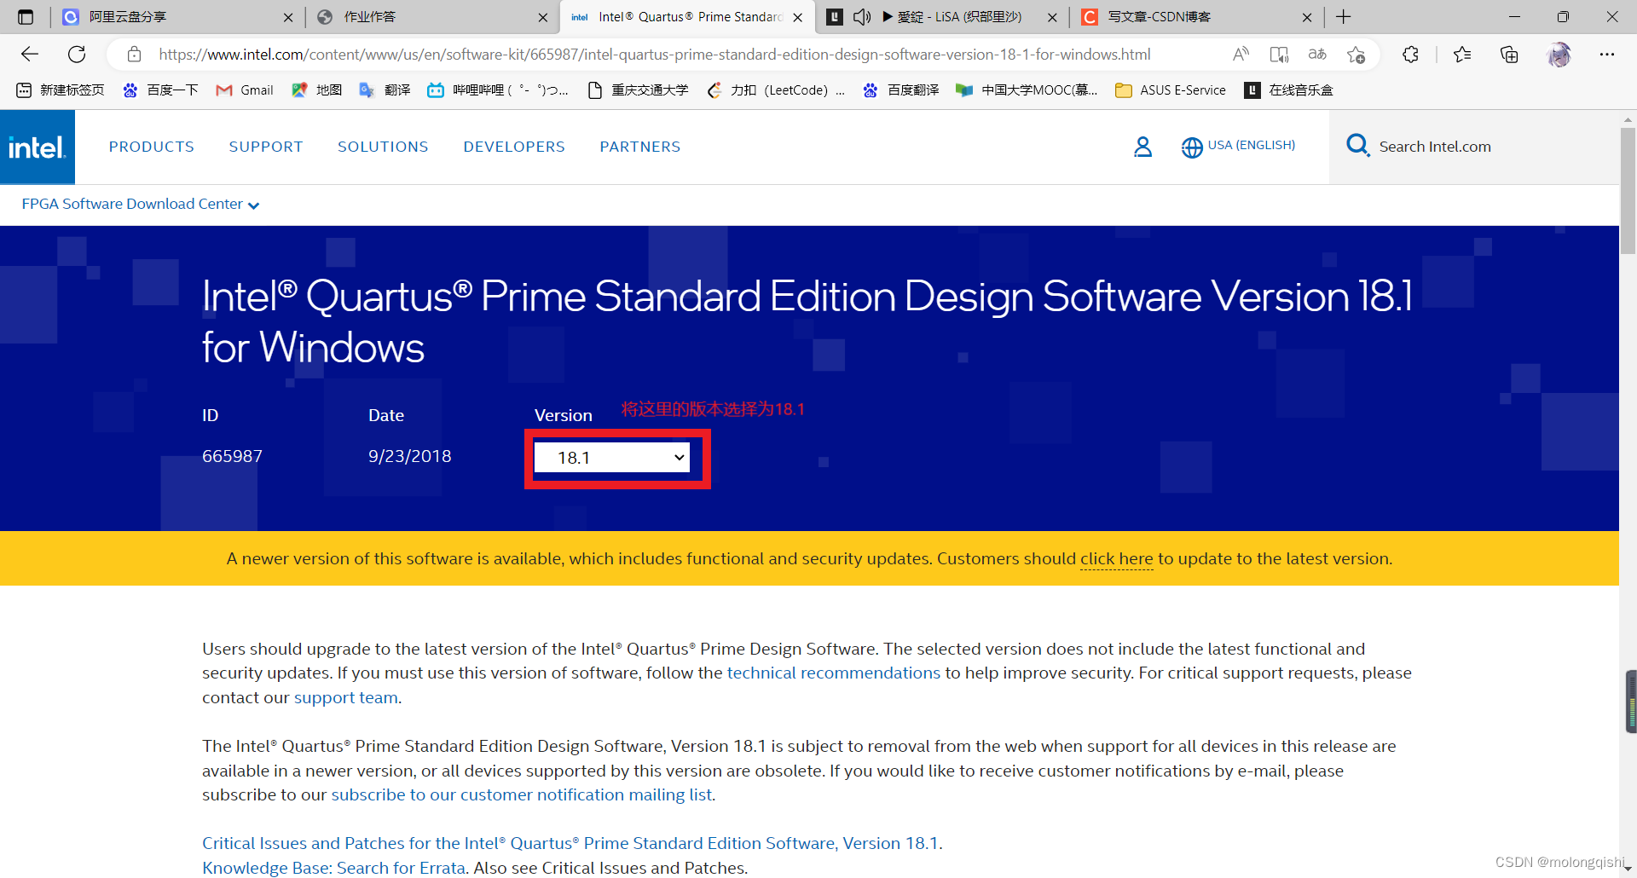The height and width of the screenshot is (878, 1637).
Task: Add this page to favorites star
Action: [x=1356, y=55]
